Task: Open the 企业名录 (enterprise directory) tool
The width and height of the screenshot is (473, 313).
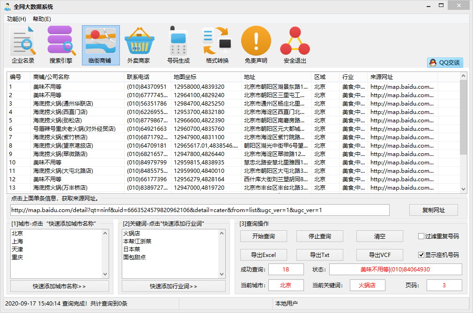Action: [x=22, y=45]
